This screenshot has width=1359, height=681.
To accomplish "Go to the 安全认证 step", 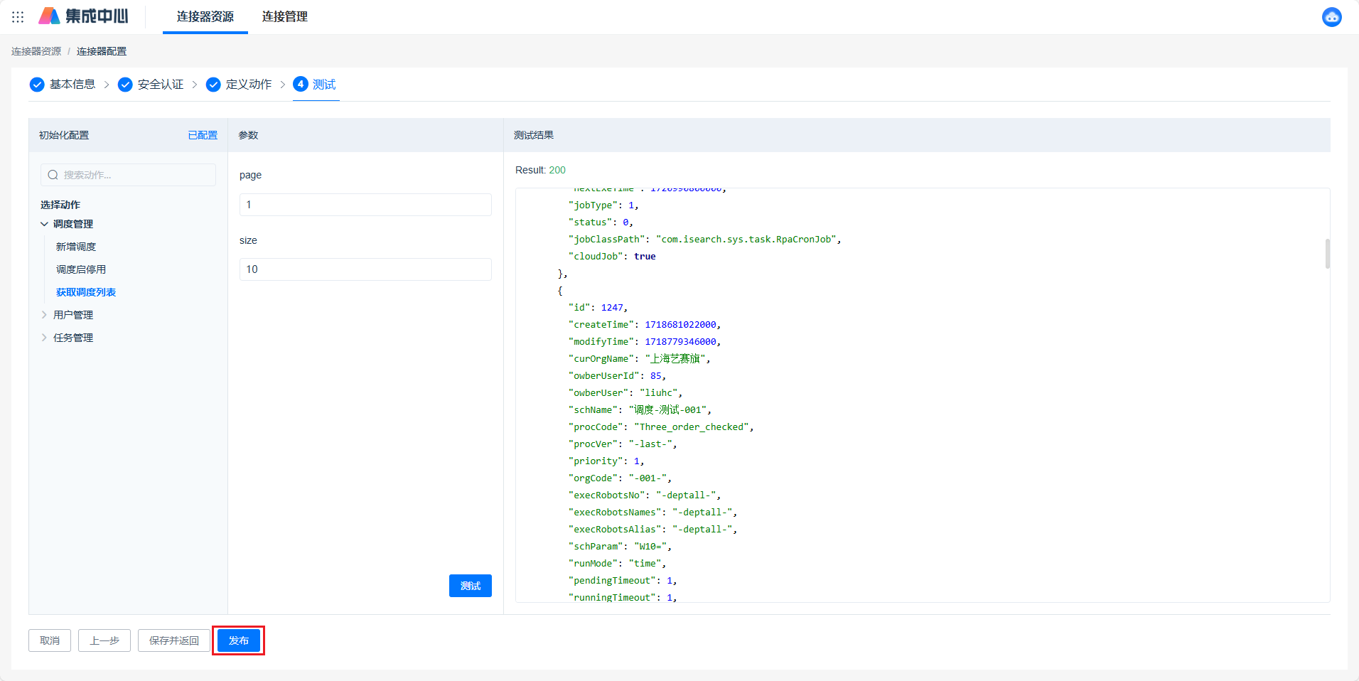I will pyautogui.click(x=161, y=85).
